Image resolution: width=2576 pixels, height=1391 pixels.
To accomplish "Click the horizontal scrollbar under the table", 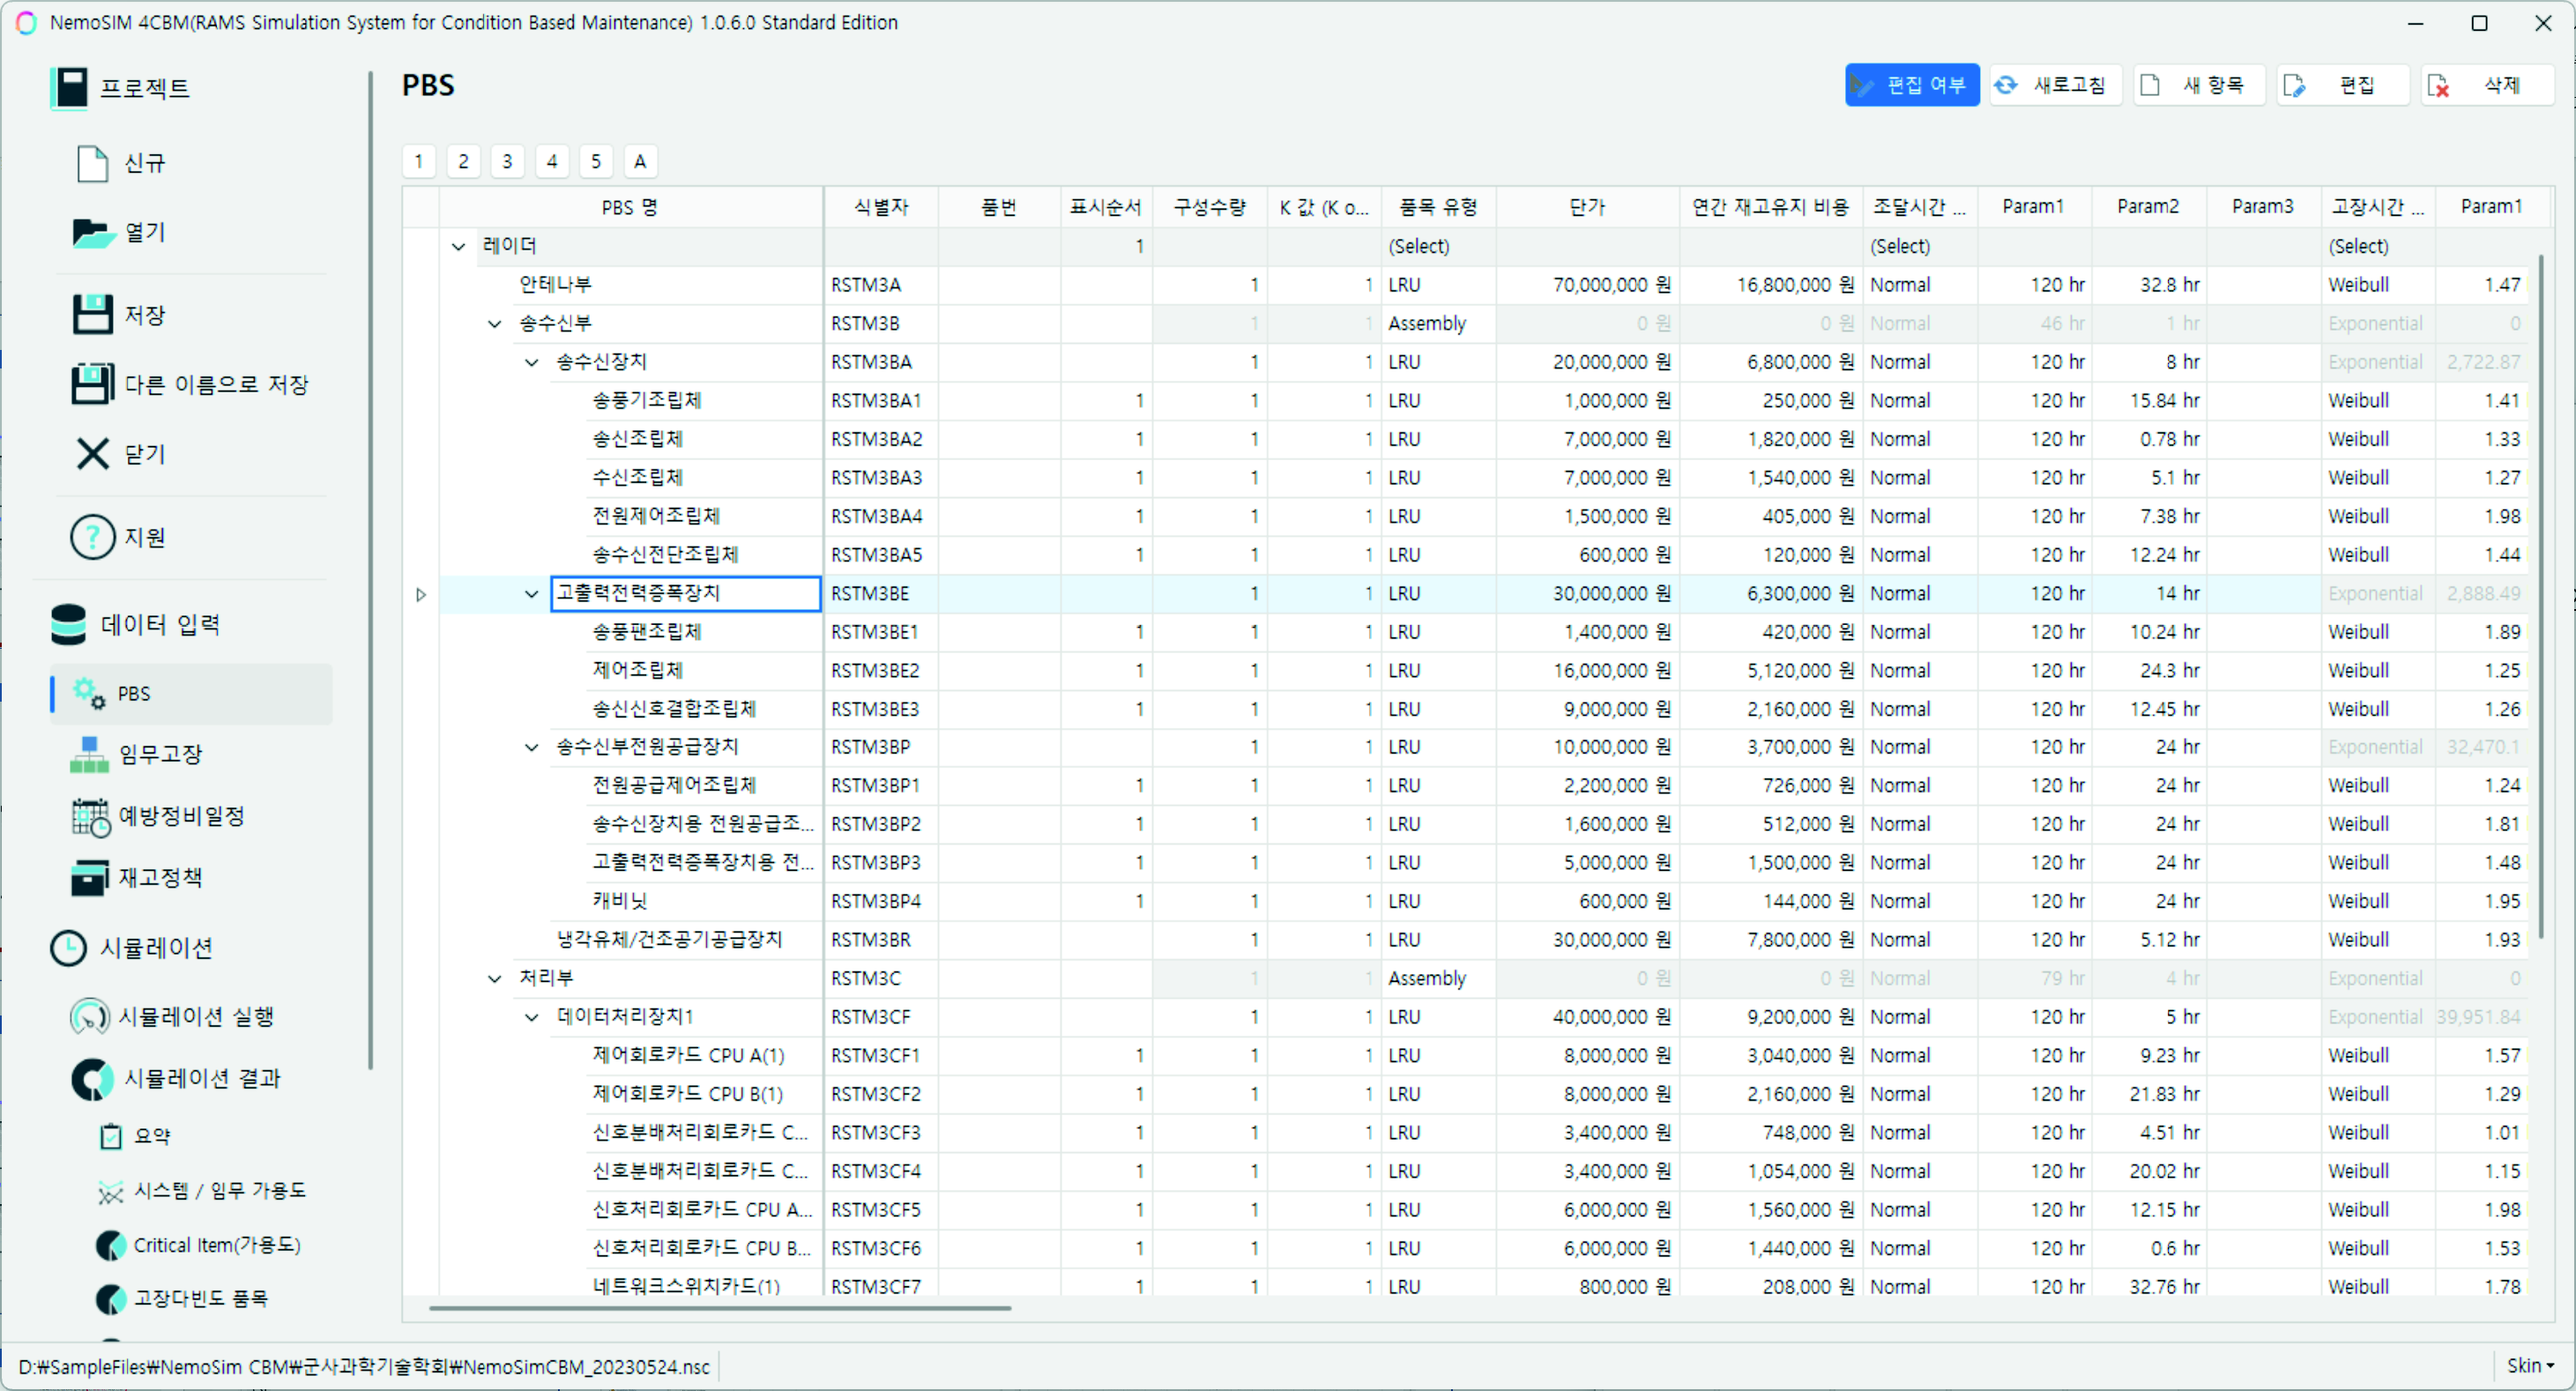I will tap(720, 1306).
